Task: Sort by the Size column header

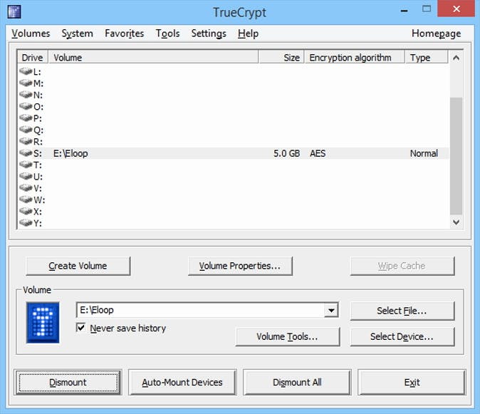Action: point(281,58)
